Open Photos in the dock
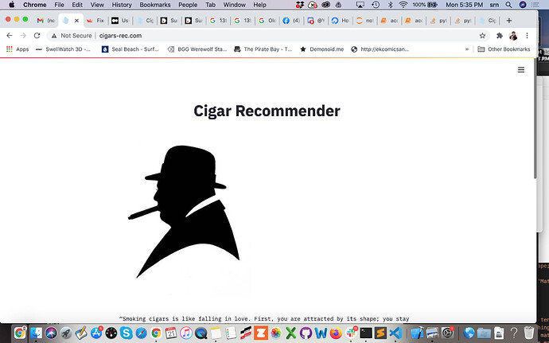The image size is (549, 343). (276, 333)
